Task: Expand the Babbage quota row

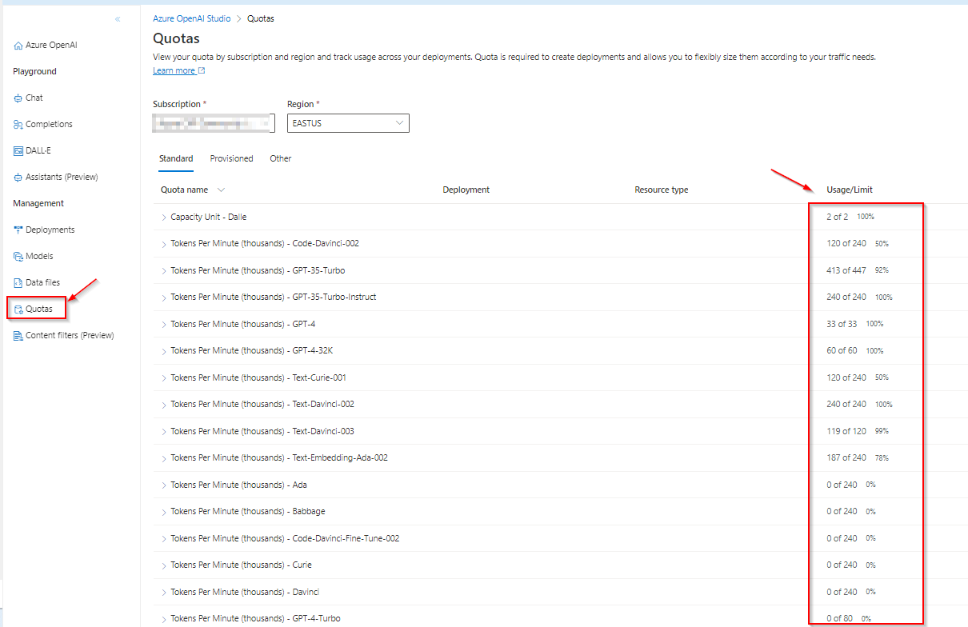Action: click(164, 512)
